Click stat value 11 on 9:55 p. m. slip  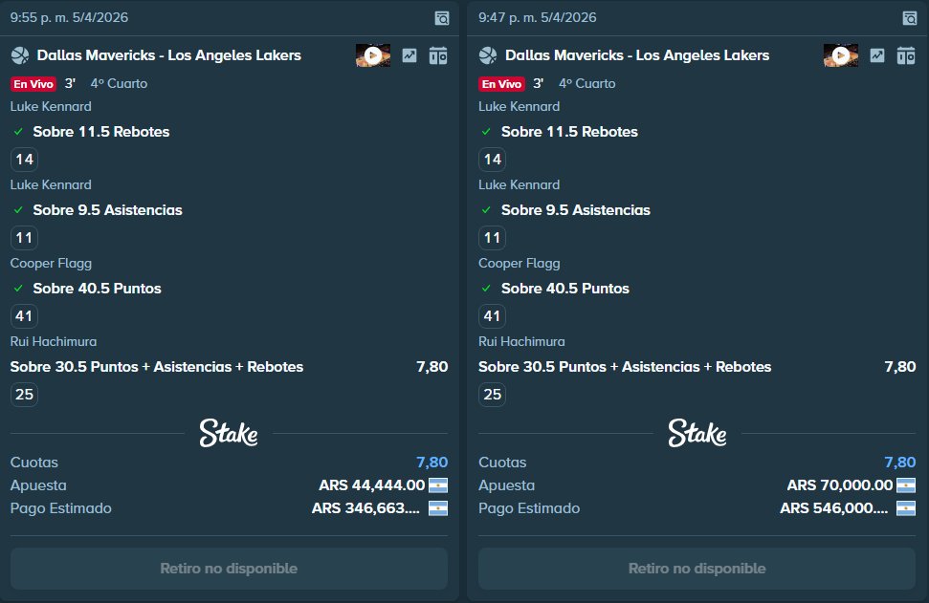pos(24,238)
